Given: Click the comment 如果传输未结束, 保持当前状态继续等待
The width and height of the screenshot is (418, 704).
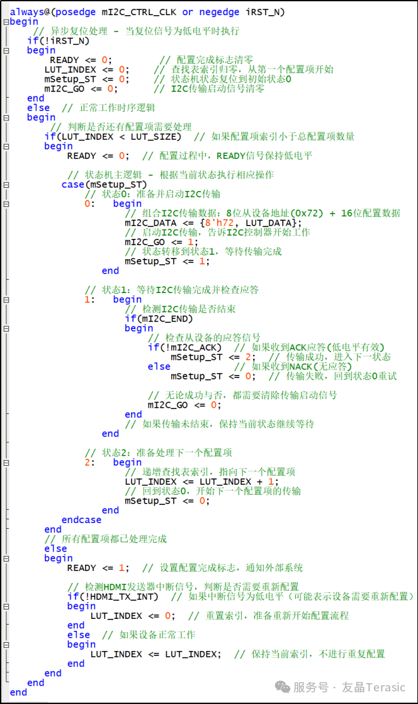Looking at the screenshot, I should click(x=219, y=424).
